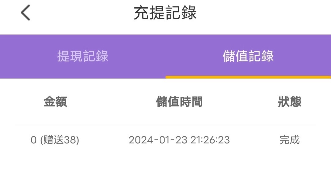
Task: Click the thin line above the purple tab bar
Action: [165, 35]
